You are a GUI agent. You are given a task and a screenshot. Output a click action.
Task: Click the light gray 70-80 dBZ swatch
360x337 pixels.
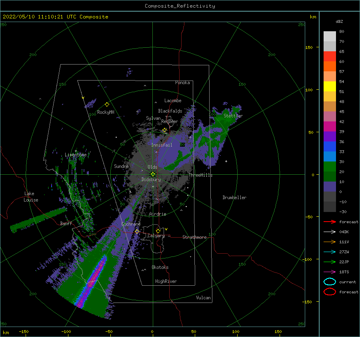(x=330, y=36)
